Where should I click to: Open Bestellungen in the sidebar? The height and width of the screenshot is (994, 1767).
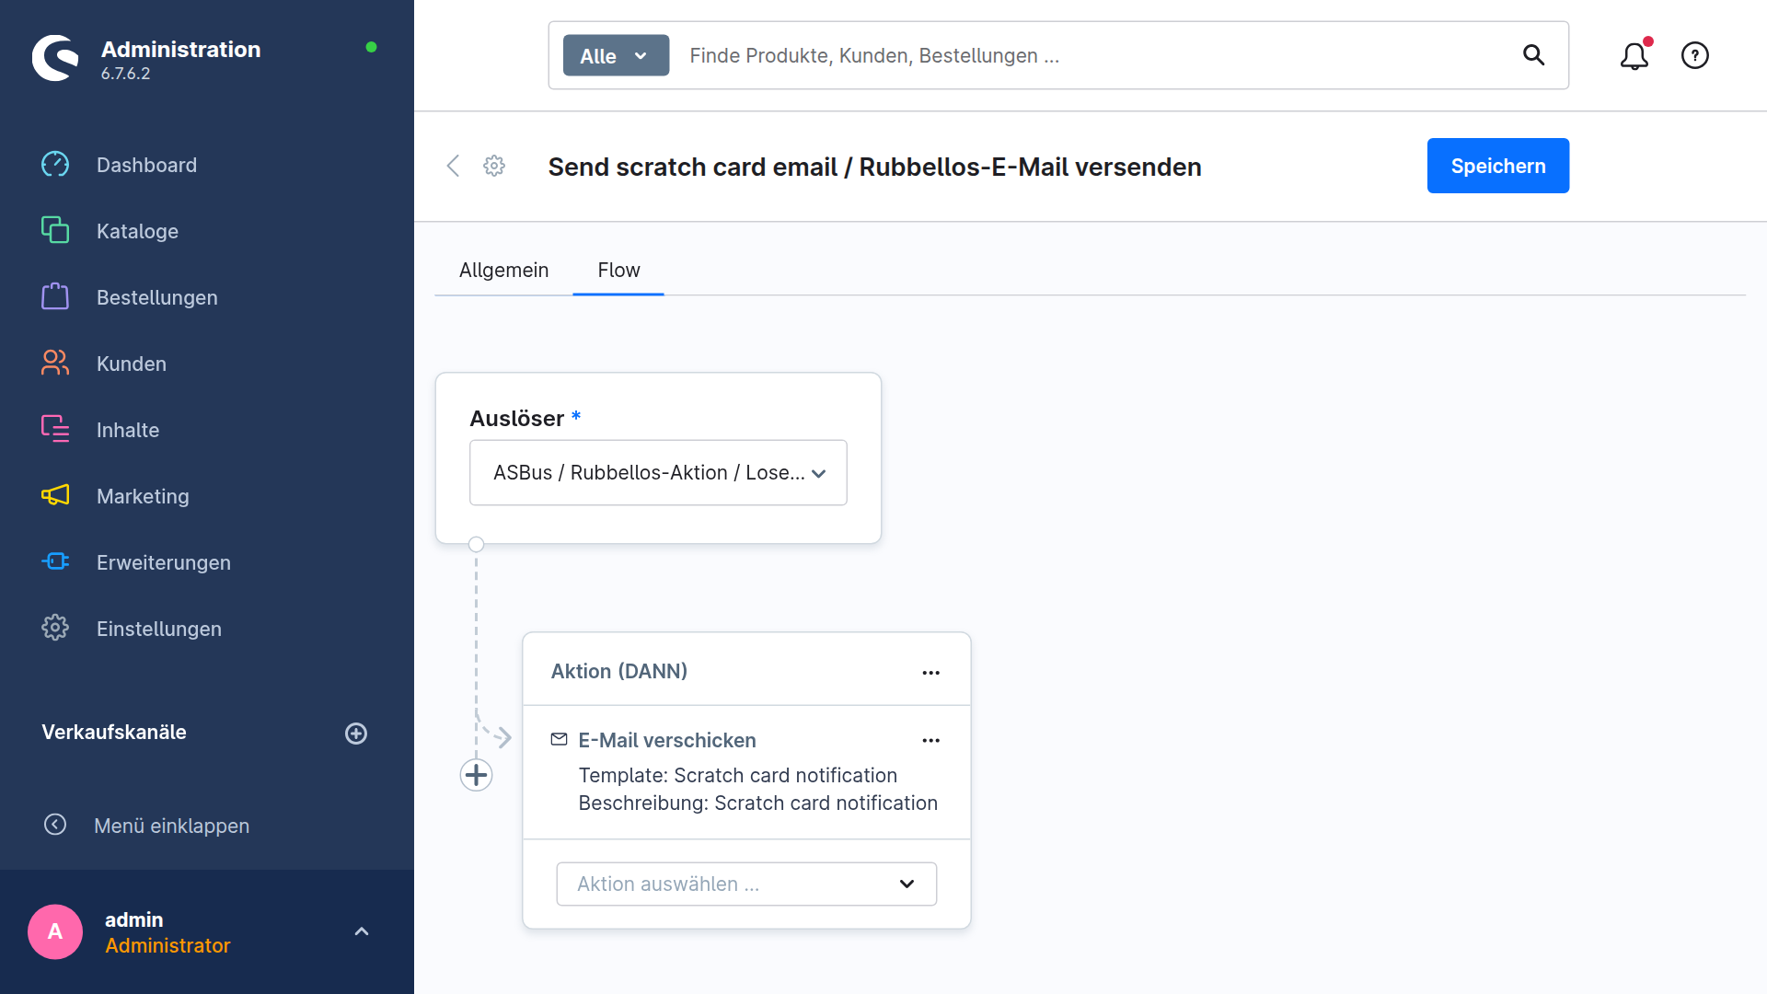click(x=157, y=297)
